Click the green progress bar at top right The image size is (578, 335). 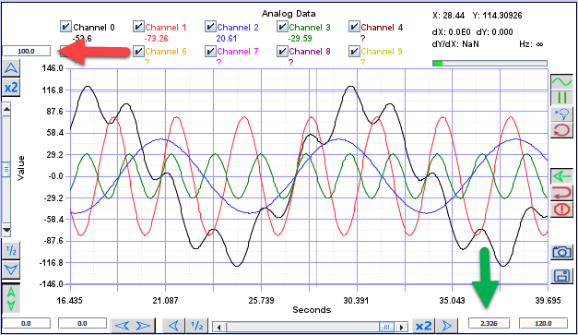(490, 64)
